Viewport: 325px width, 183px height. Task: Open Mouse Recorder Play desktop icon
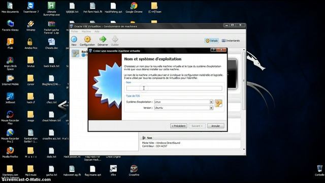click(10, 117)
